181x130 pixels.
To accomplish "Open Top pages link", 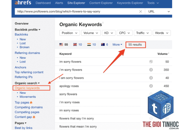I will [x=22, y=102].
